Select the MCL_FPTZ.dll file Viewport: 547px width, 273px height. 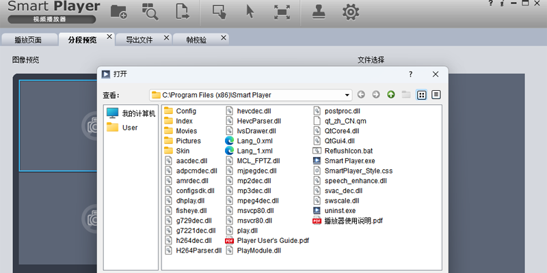pos(252,161)
